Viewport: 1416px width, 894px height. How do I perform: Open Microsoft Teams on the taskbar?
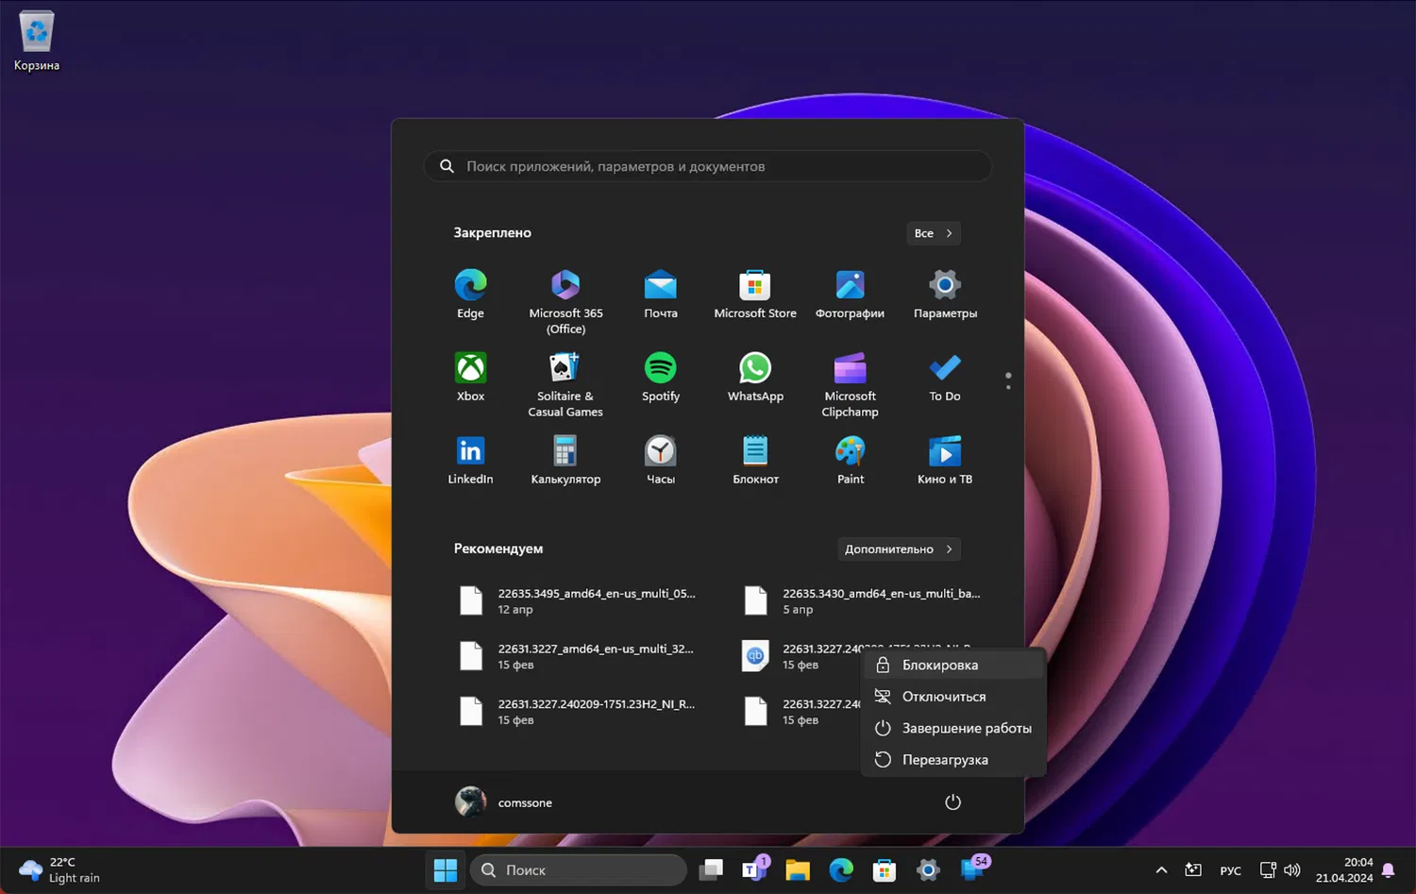pyautogui.click(x=755, y=870)
